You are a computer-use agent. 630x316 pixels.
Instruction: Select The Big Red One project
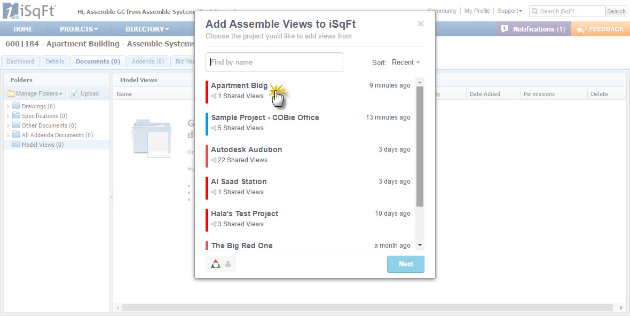click(x=309, y=246)
